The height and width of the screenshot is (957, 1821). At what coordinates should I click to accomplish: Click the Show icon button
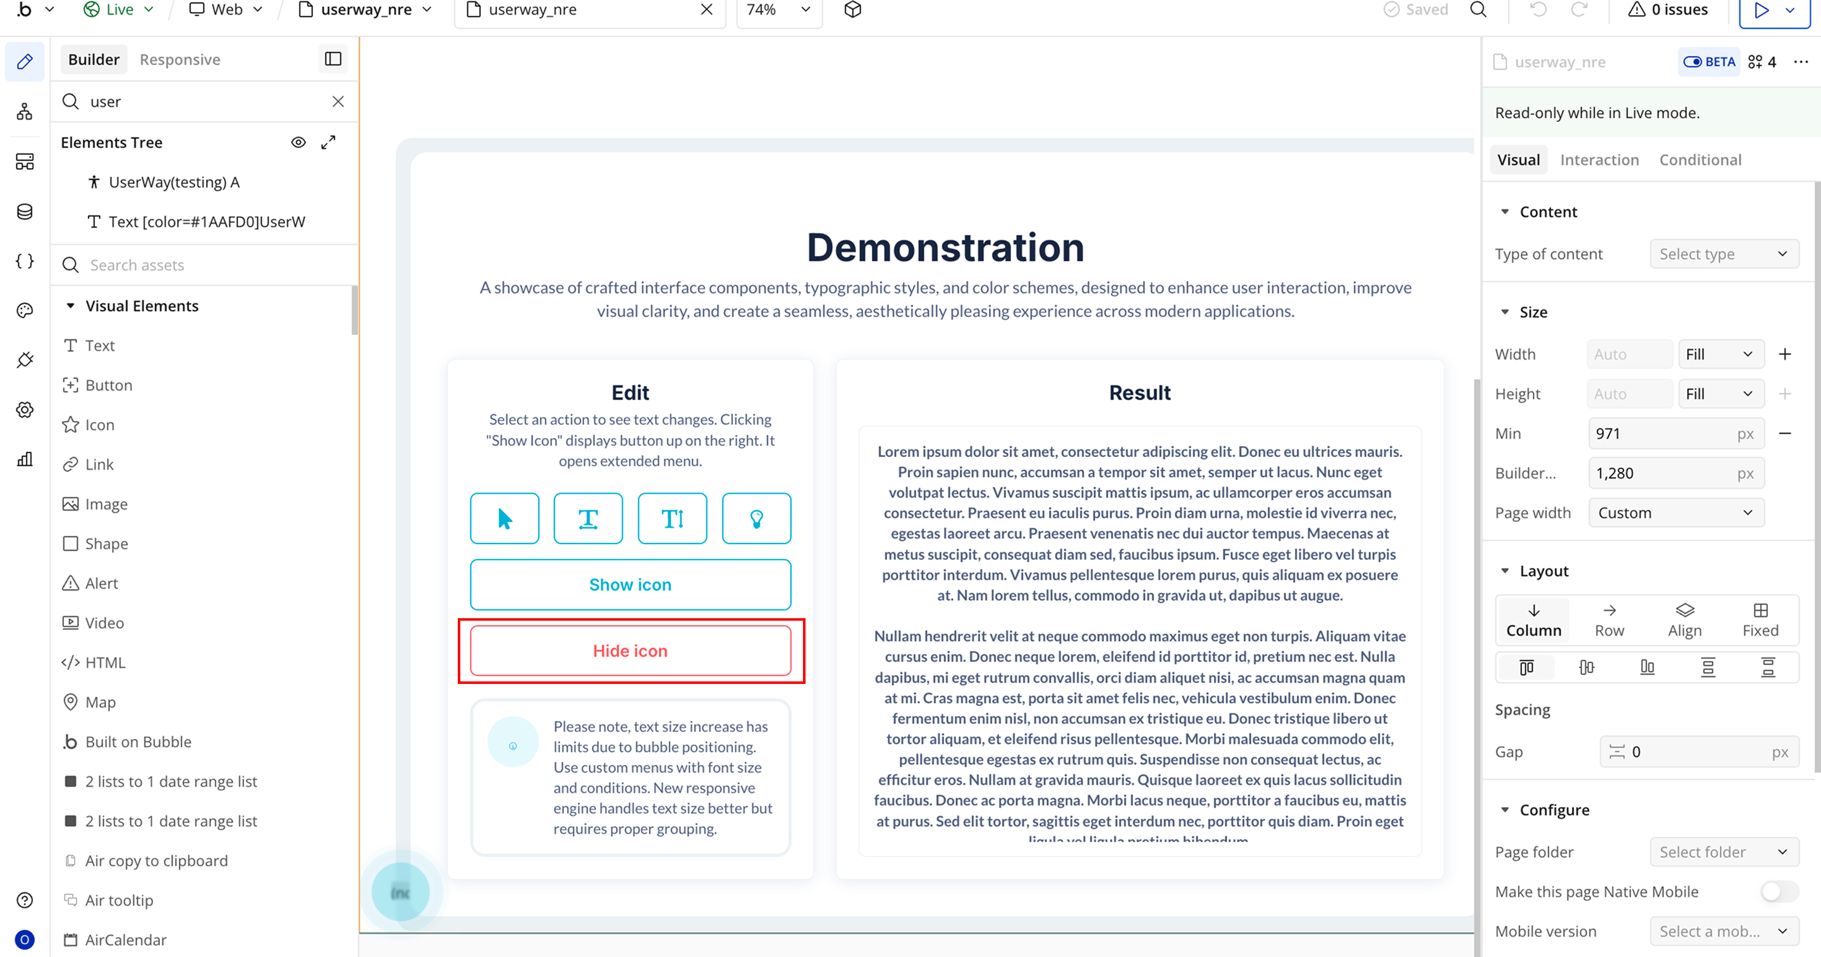coord(630,585)
